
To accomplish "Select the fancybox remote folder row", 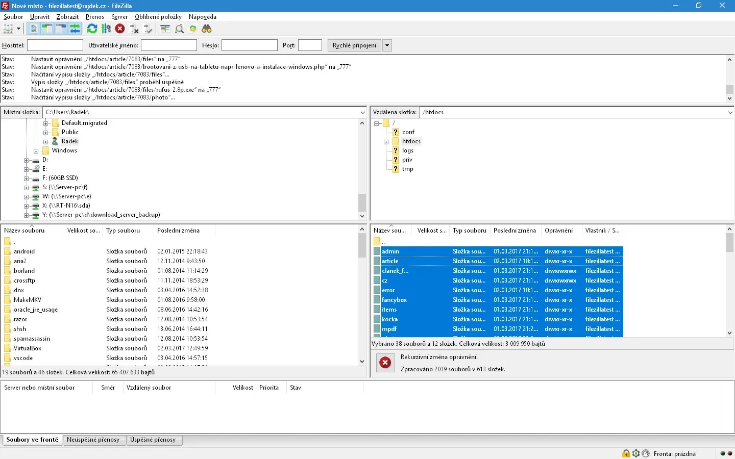I will coord(498,300).
